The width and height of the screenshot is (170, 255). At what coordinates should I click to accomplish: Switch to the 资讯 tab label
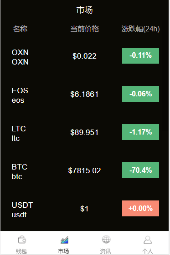tap(106, 251)
